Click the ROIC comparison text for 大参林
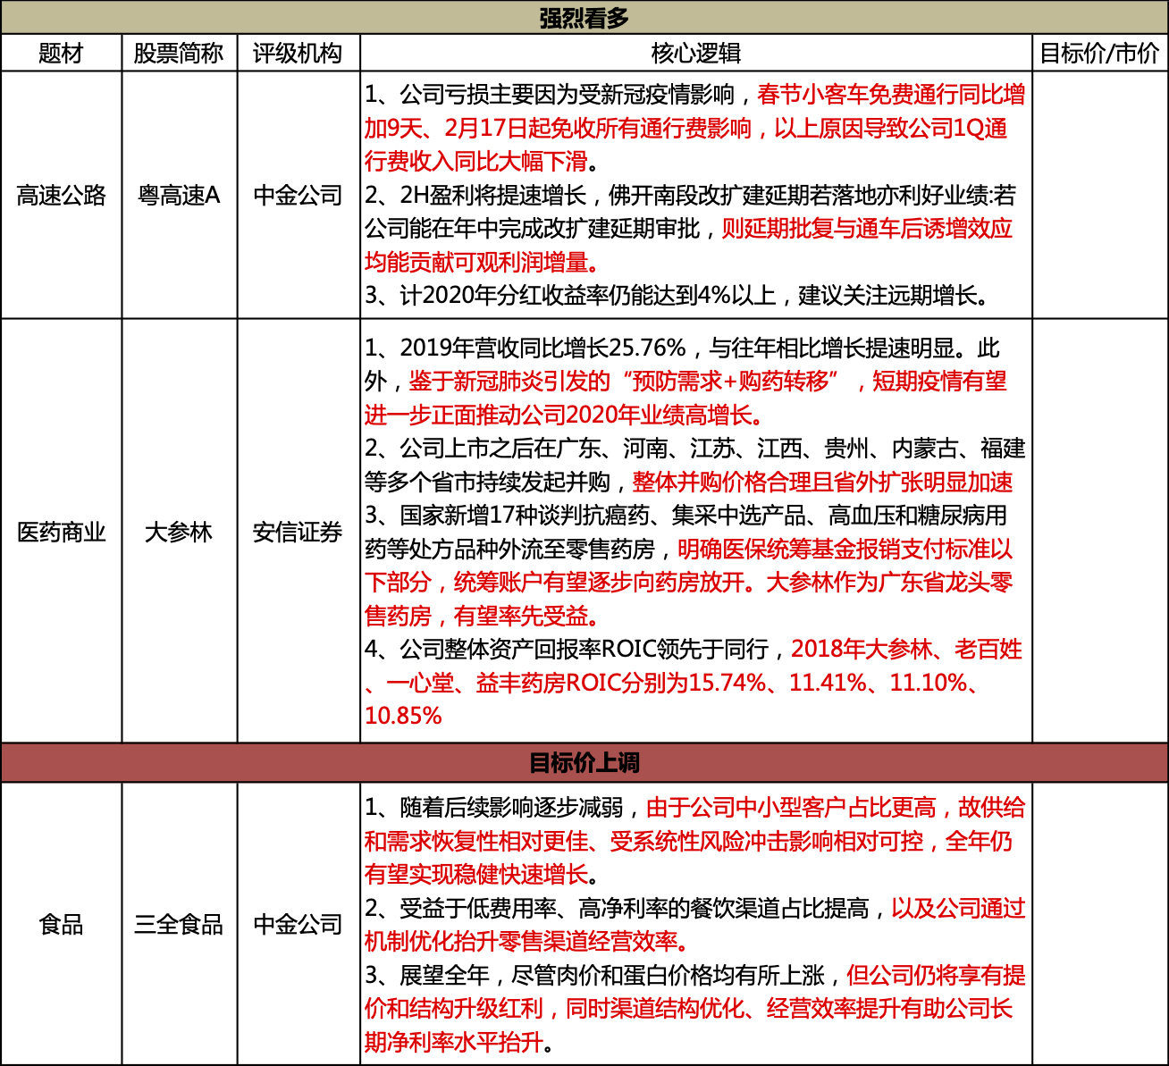This screenshot has height=1066, width=1169. [697, 682]
